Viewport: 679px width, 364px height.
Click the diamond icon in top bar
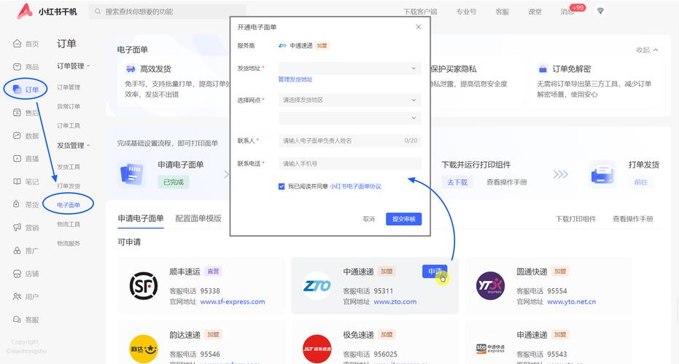(600, 11)
